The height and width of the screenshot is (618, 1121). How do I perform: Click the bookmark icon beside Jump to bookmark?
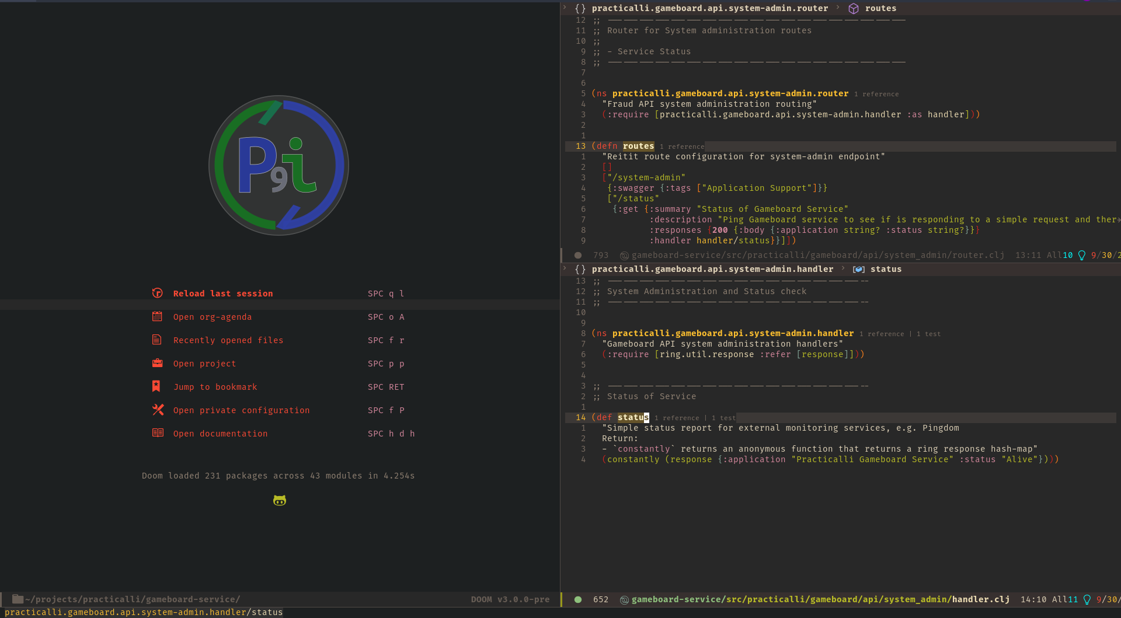(x=158, y=386)
